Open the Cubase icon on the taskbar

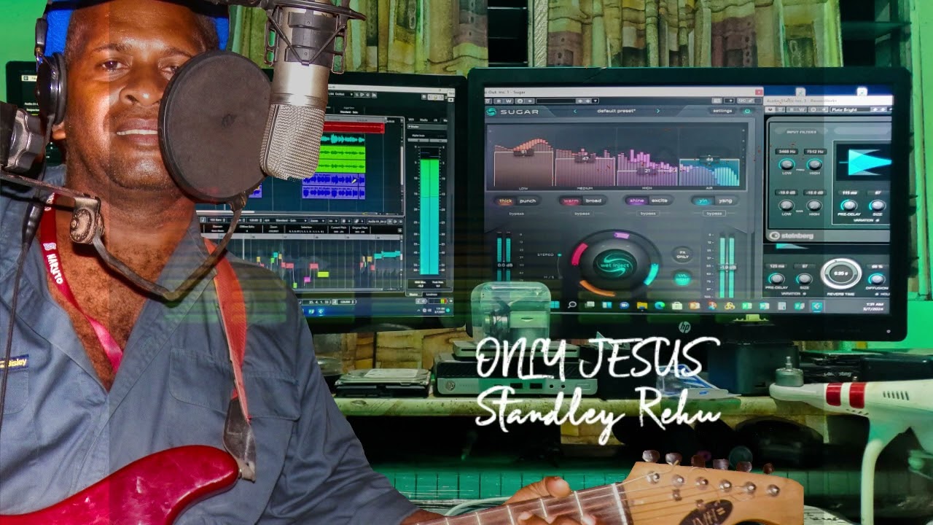click(x=817, y=306)
